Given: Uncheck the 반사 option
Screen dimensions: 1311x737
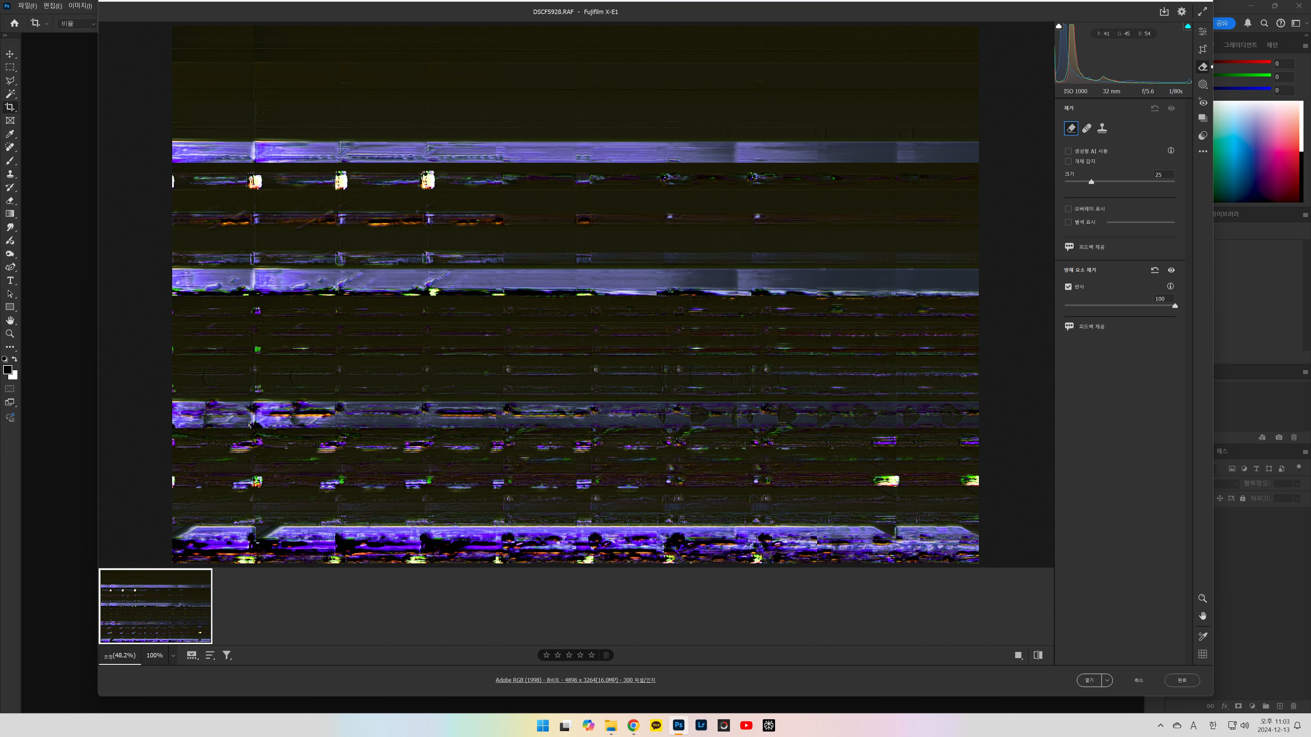Looking at the screenshot, I should click(x=1068, y=287).
